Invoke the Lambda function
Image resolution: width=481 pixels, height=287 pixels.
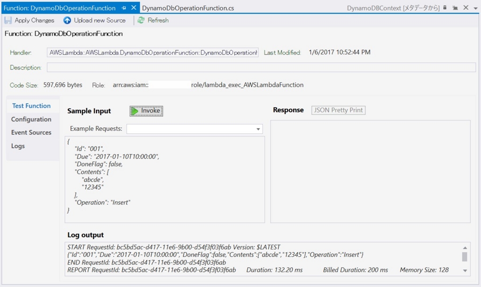[147, 111]
